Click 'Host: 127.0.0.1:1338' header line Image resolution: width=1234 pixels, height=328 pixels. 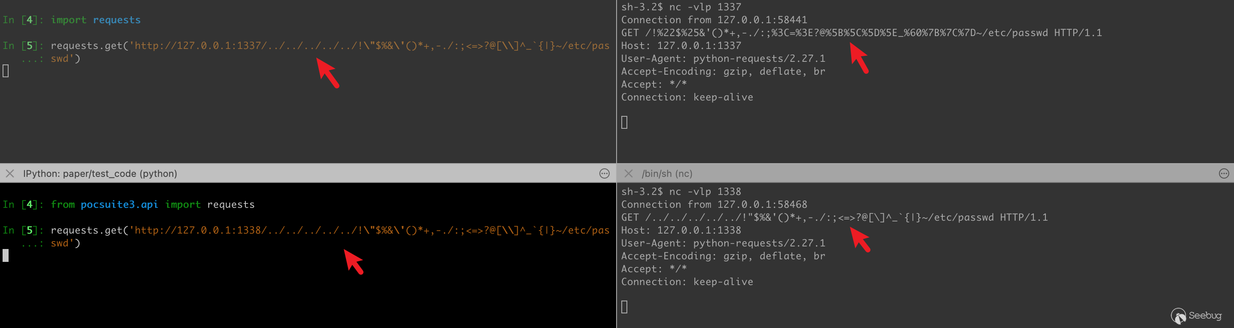[681, 230]
